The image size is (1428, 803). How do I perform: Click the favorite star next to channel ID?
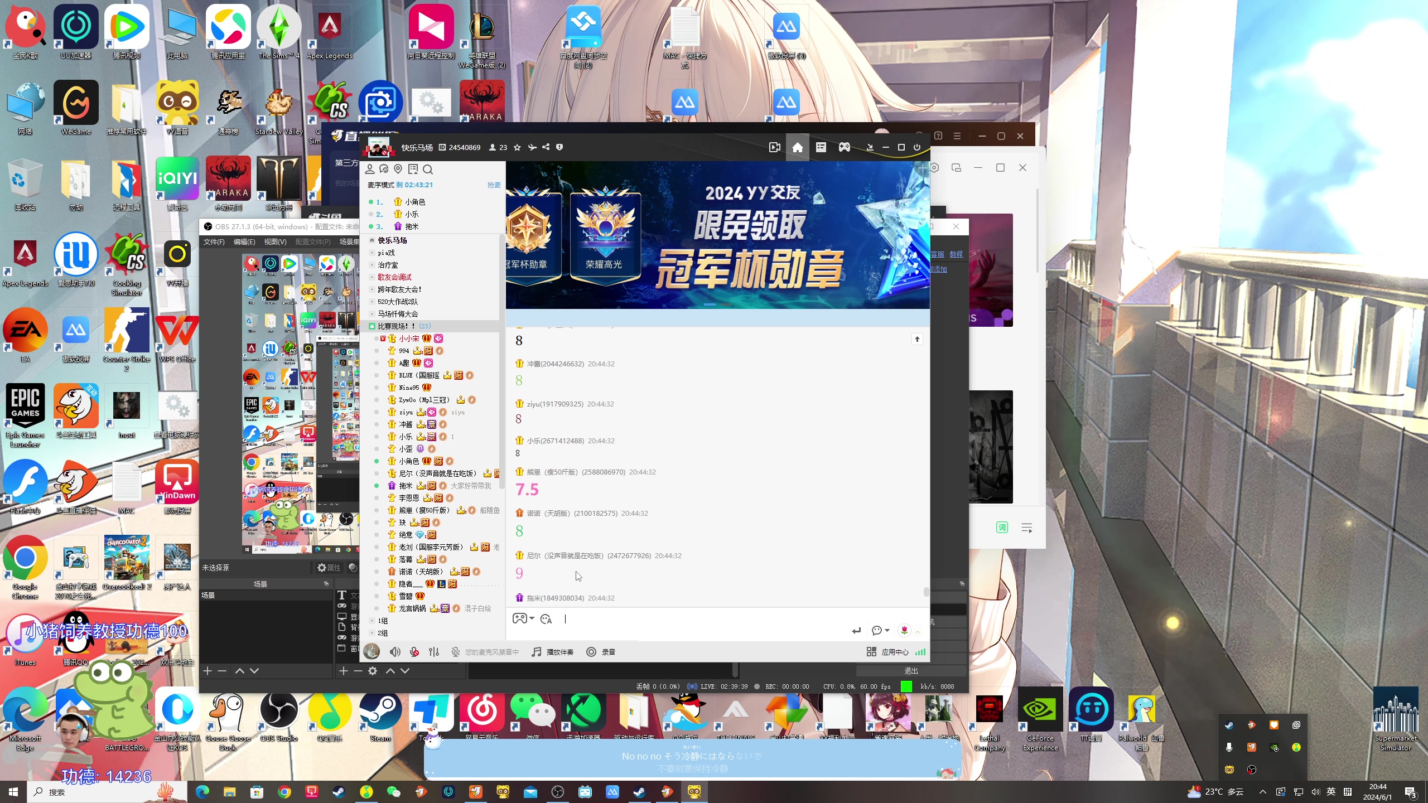[517, 147]
